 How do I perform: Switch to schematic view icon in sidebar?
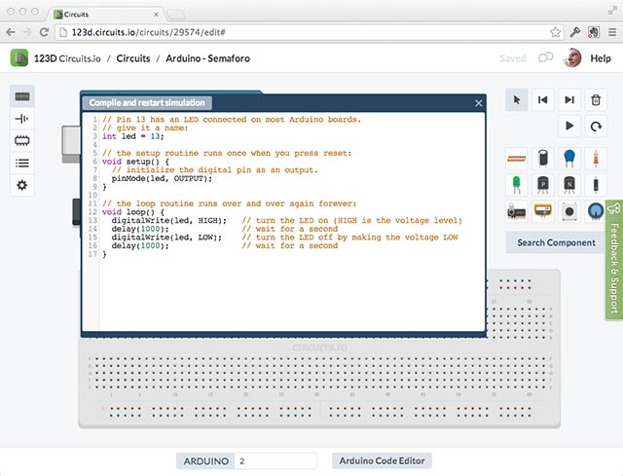click(22, 119)
